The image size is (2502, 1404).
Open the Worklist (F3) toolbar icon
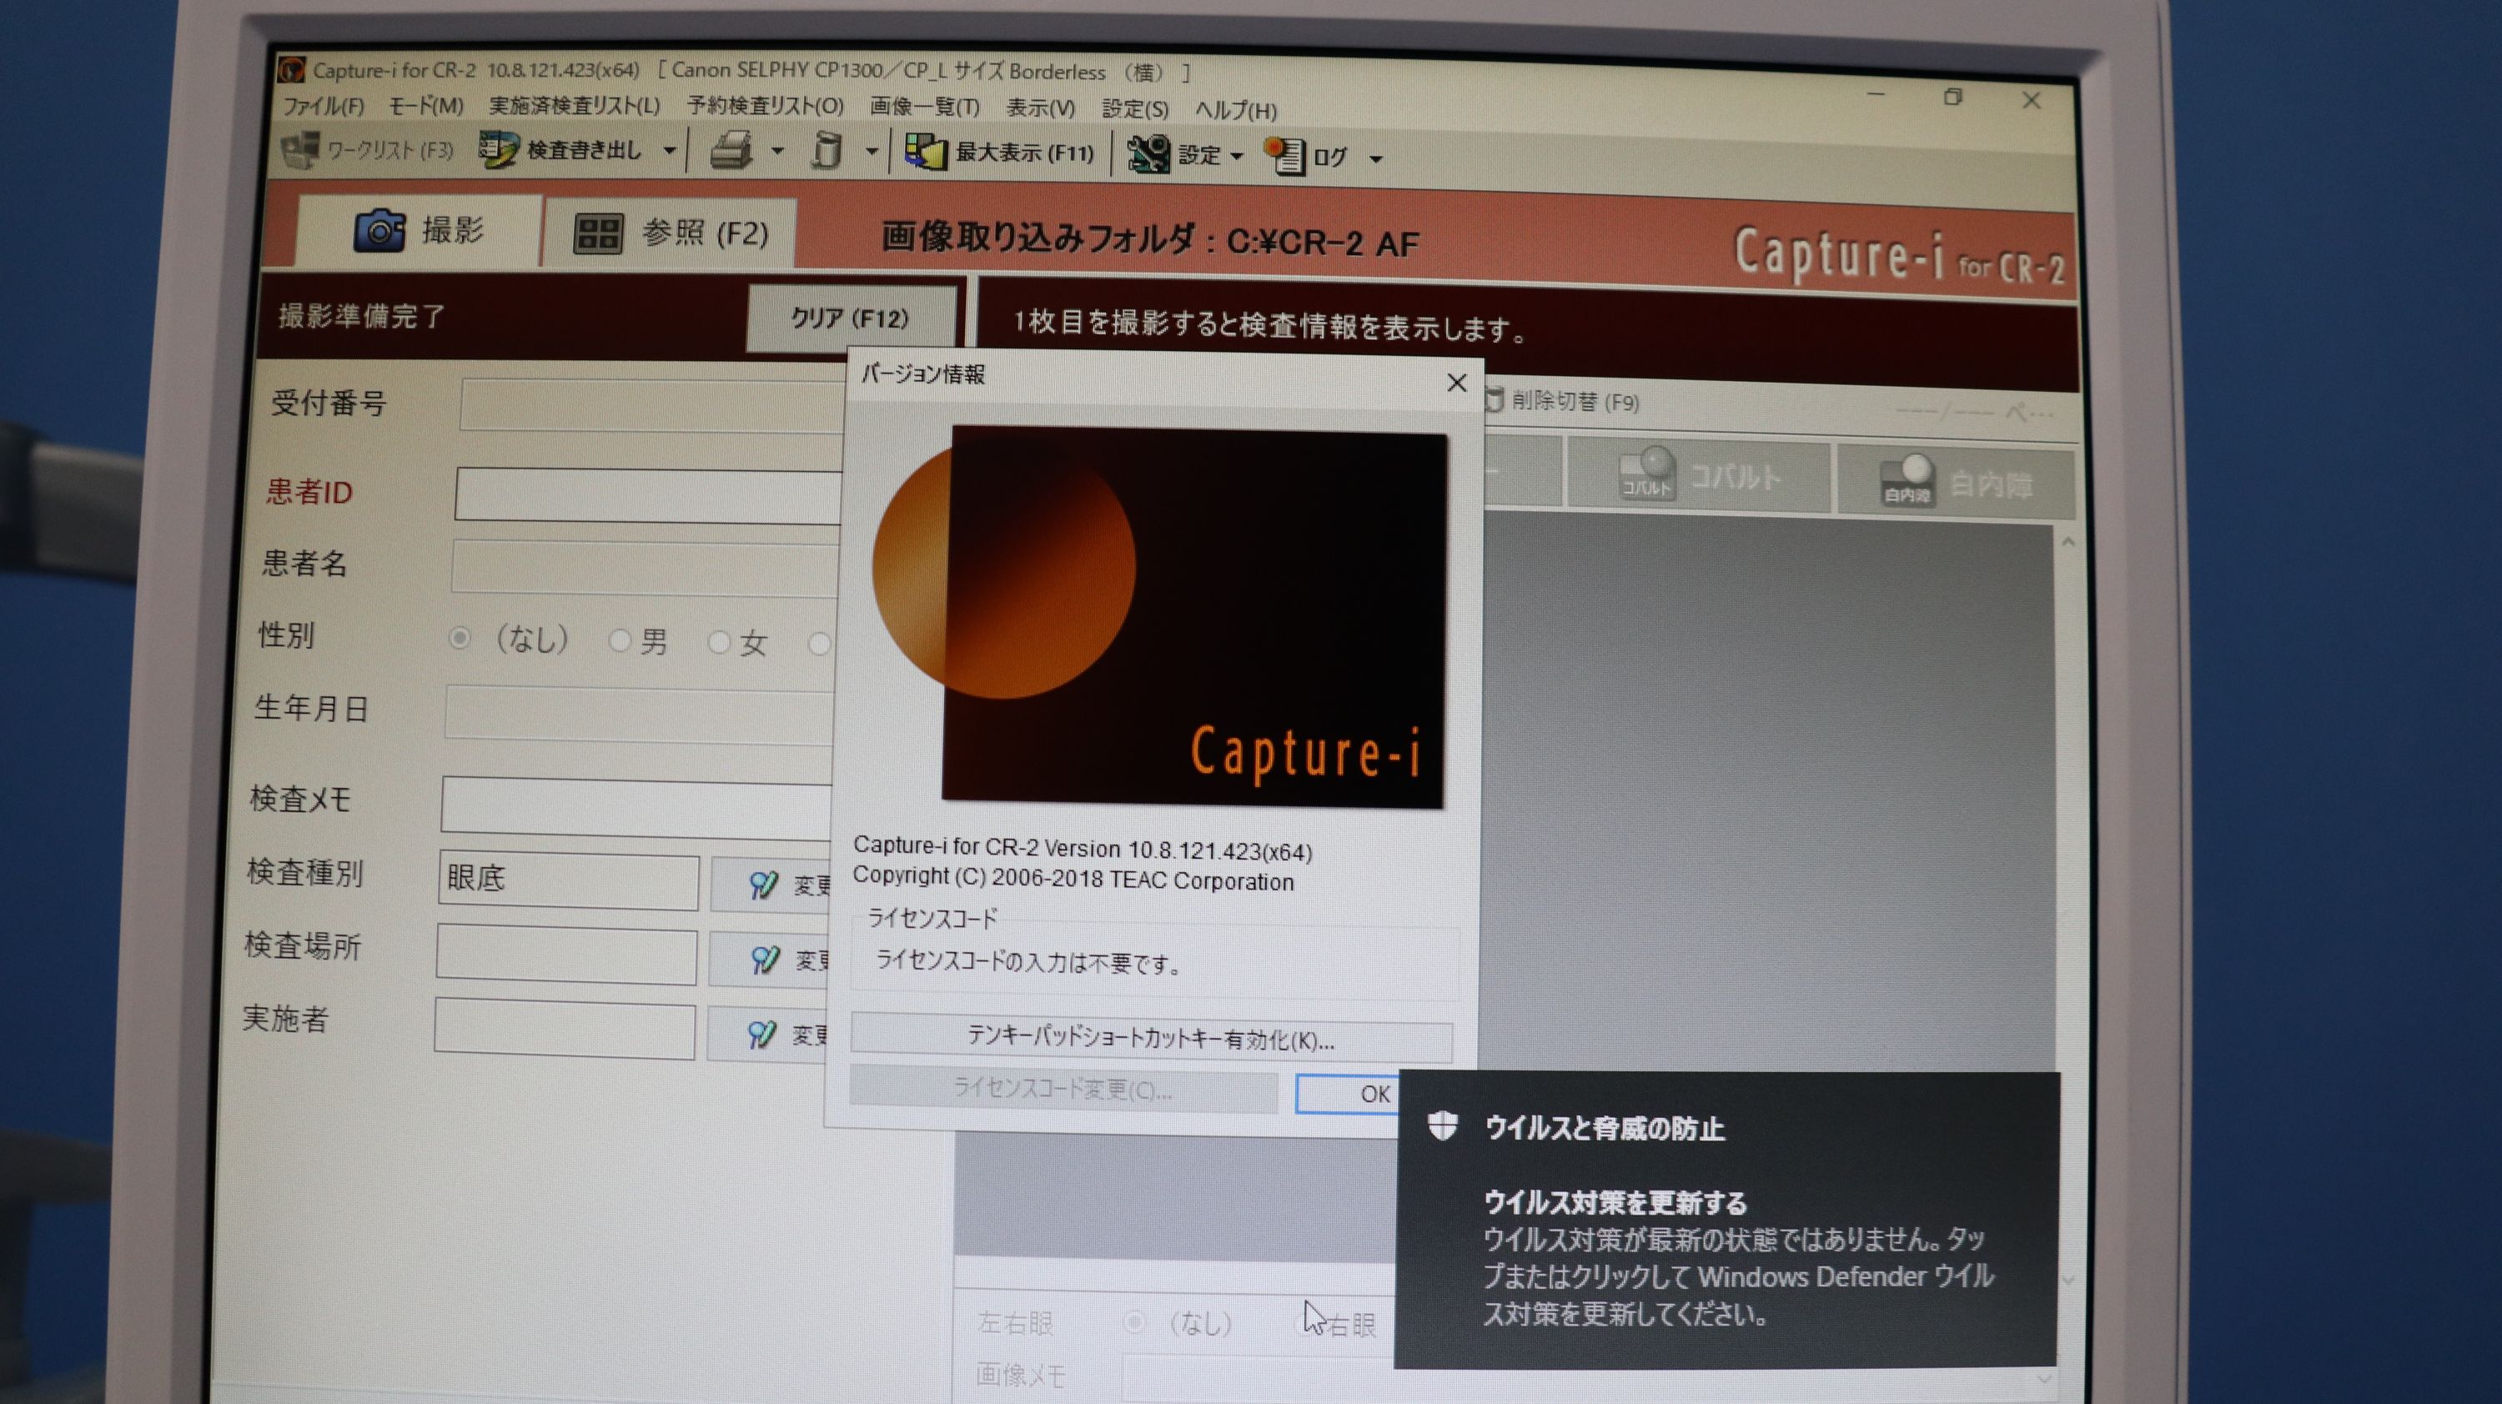299,148
